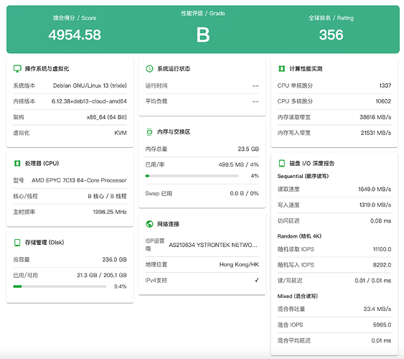Image resolution: width=404 pixels, height=359 pixels.
Task: Click the 8 核心 / 8 线程 value
Action: (107, 196)
